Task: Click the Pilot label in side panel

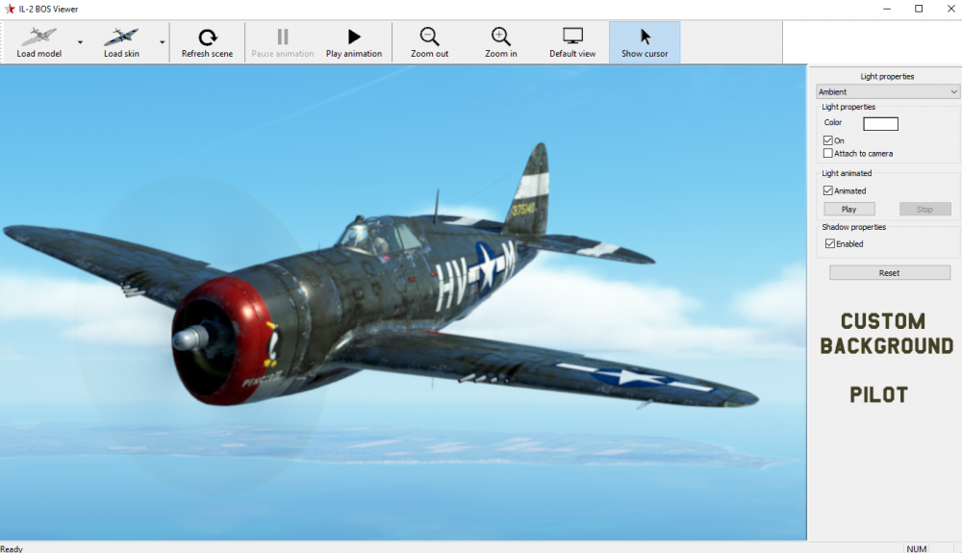Action: 878,394
